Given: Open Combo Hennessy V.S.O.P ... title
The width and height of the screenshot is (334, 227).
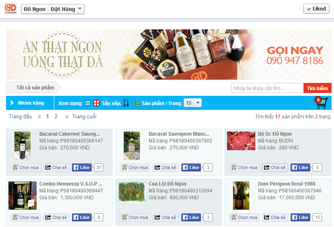Looking at the screenshot, I should 71,184.
